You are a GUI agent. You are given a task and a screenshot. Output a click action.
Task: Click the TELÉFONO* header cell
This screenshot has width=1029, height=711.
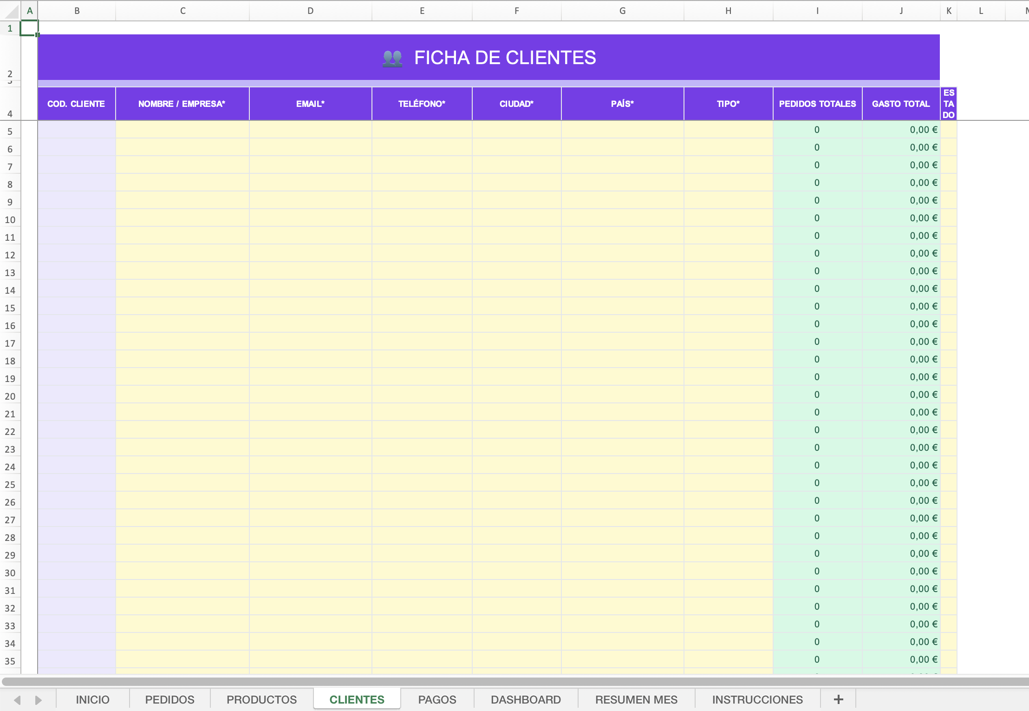422,104
